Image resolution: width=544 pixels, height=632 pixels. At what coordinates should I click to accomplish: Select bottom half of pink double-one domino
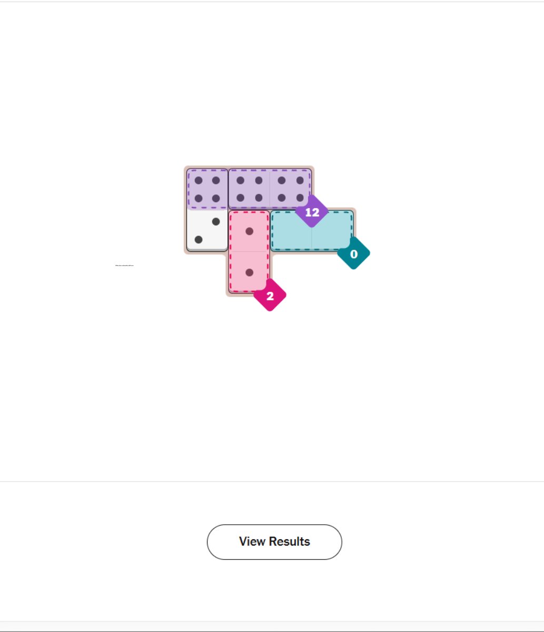250,272
